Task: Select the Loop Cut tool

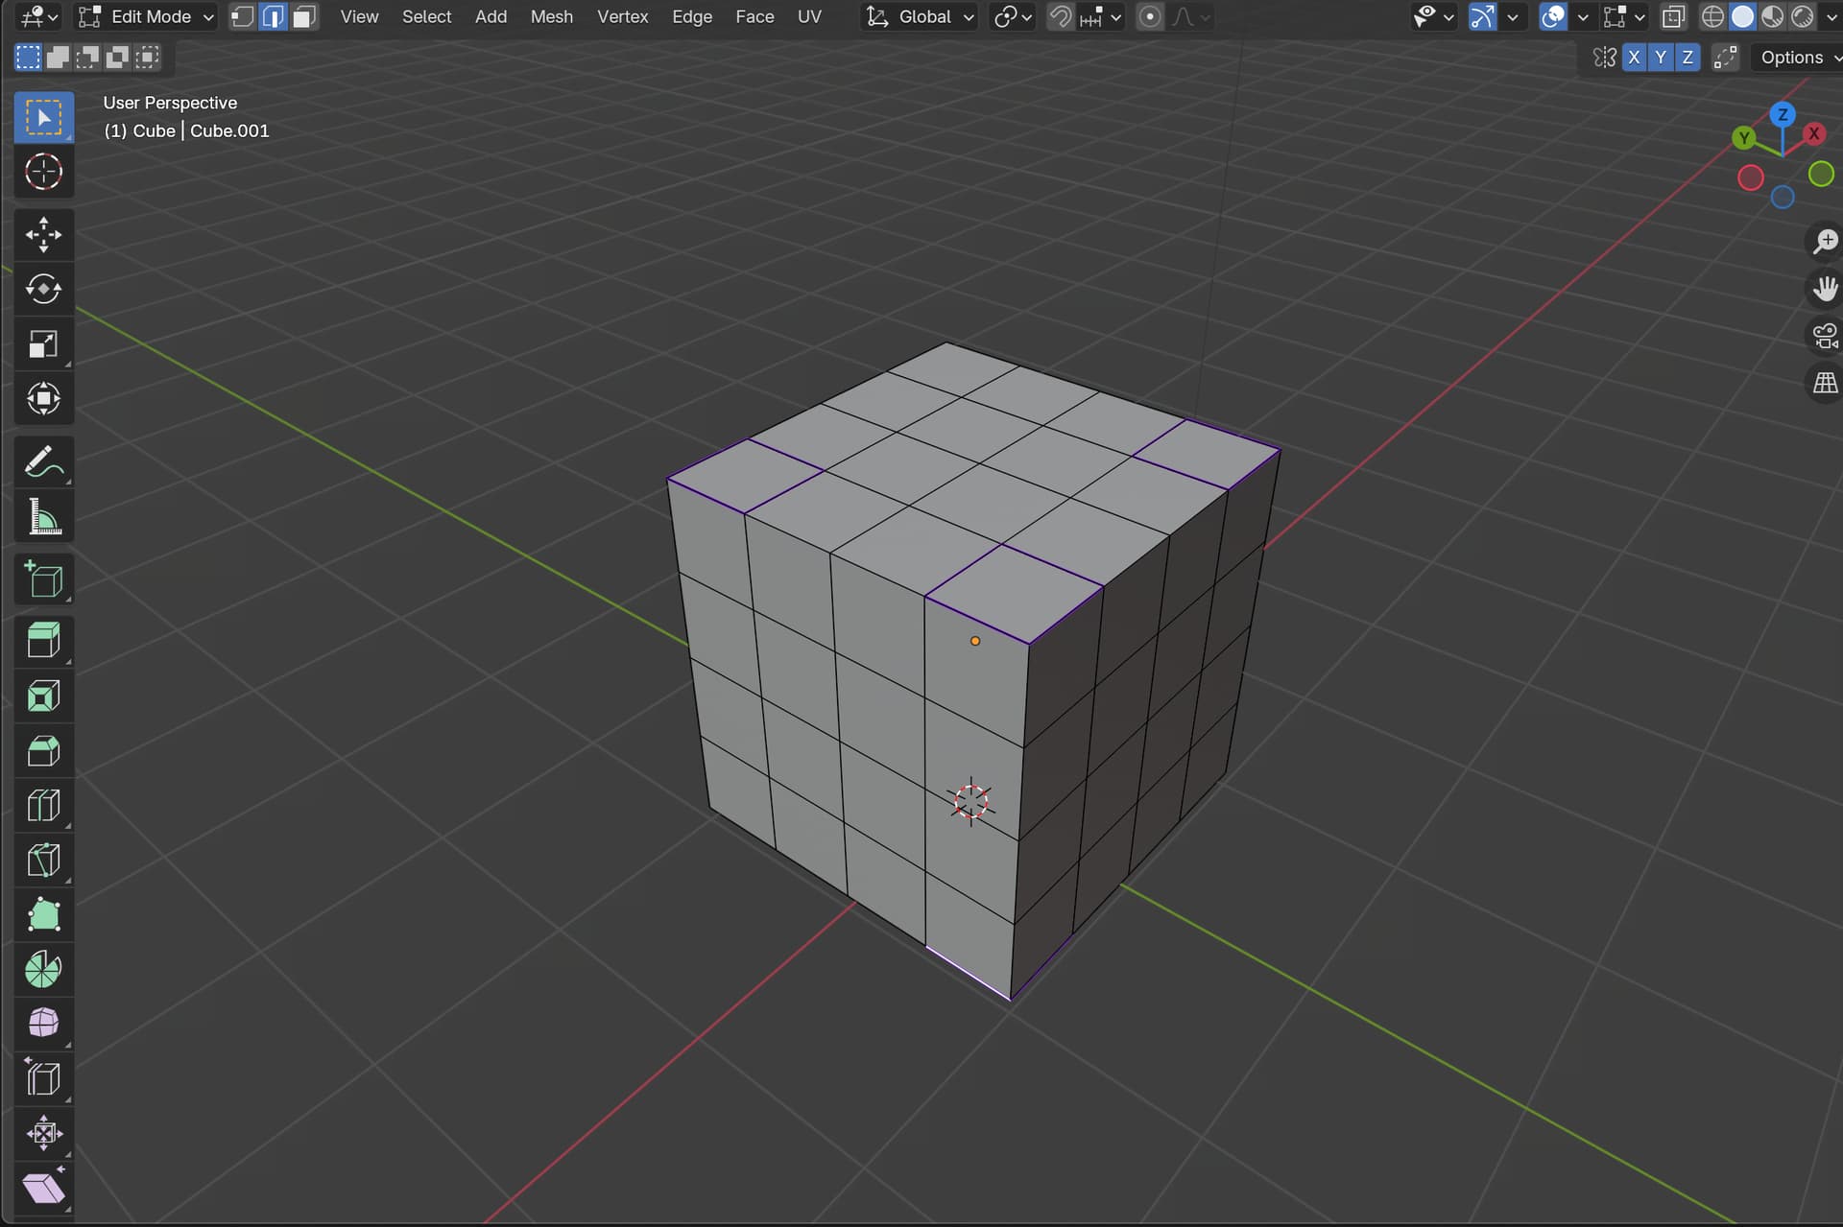Action: pos(43,805)
